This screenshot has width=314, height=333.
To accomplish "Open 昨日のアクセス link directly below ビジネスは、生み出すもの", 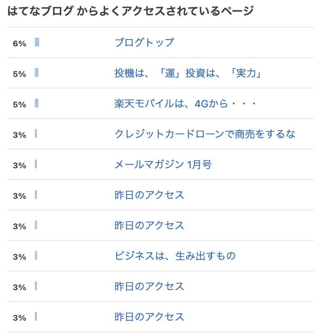I will (x=149, y=286).
